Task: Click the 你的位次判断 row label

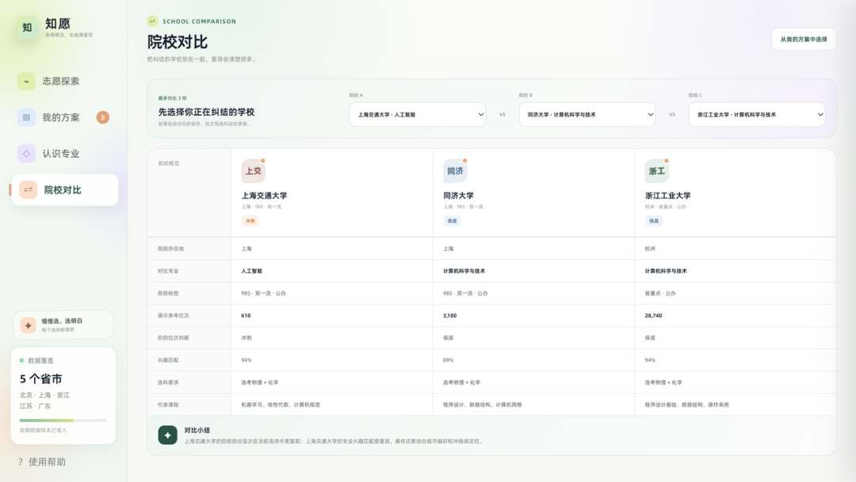Action: 174,338
